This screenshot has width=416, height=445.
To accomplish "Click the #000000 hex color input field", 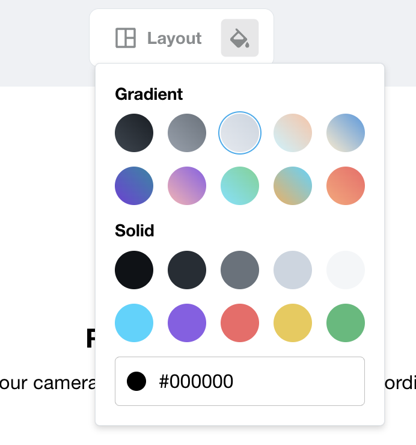I will (x=252, y=381).
